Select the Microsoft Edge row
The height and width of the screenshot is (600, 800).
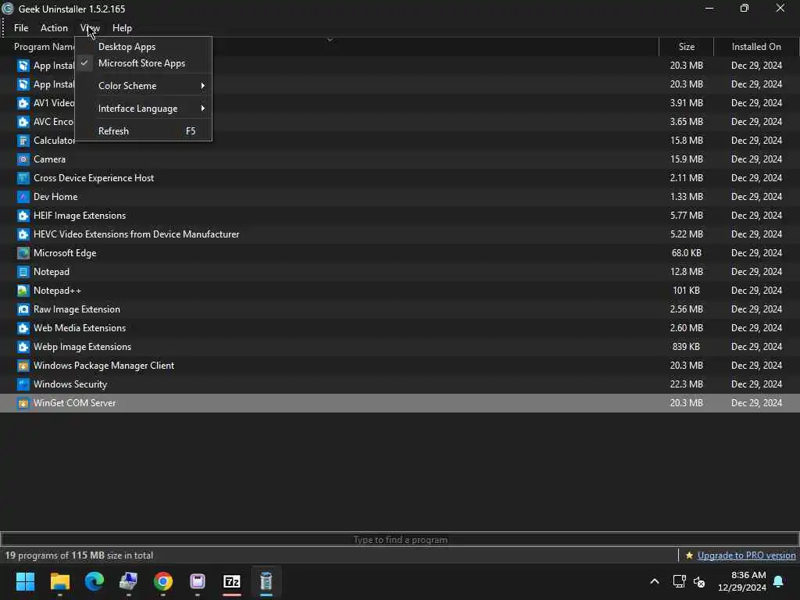click(x=400, y=253)
